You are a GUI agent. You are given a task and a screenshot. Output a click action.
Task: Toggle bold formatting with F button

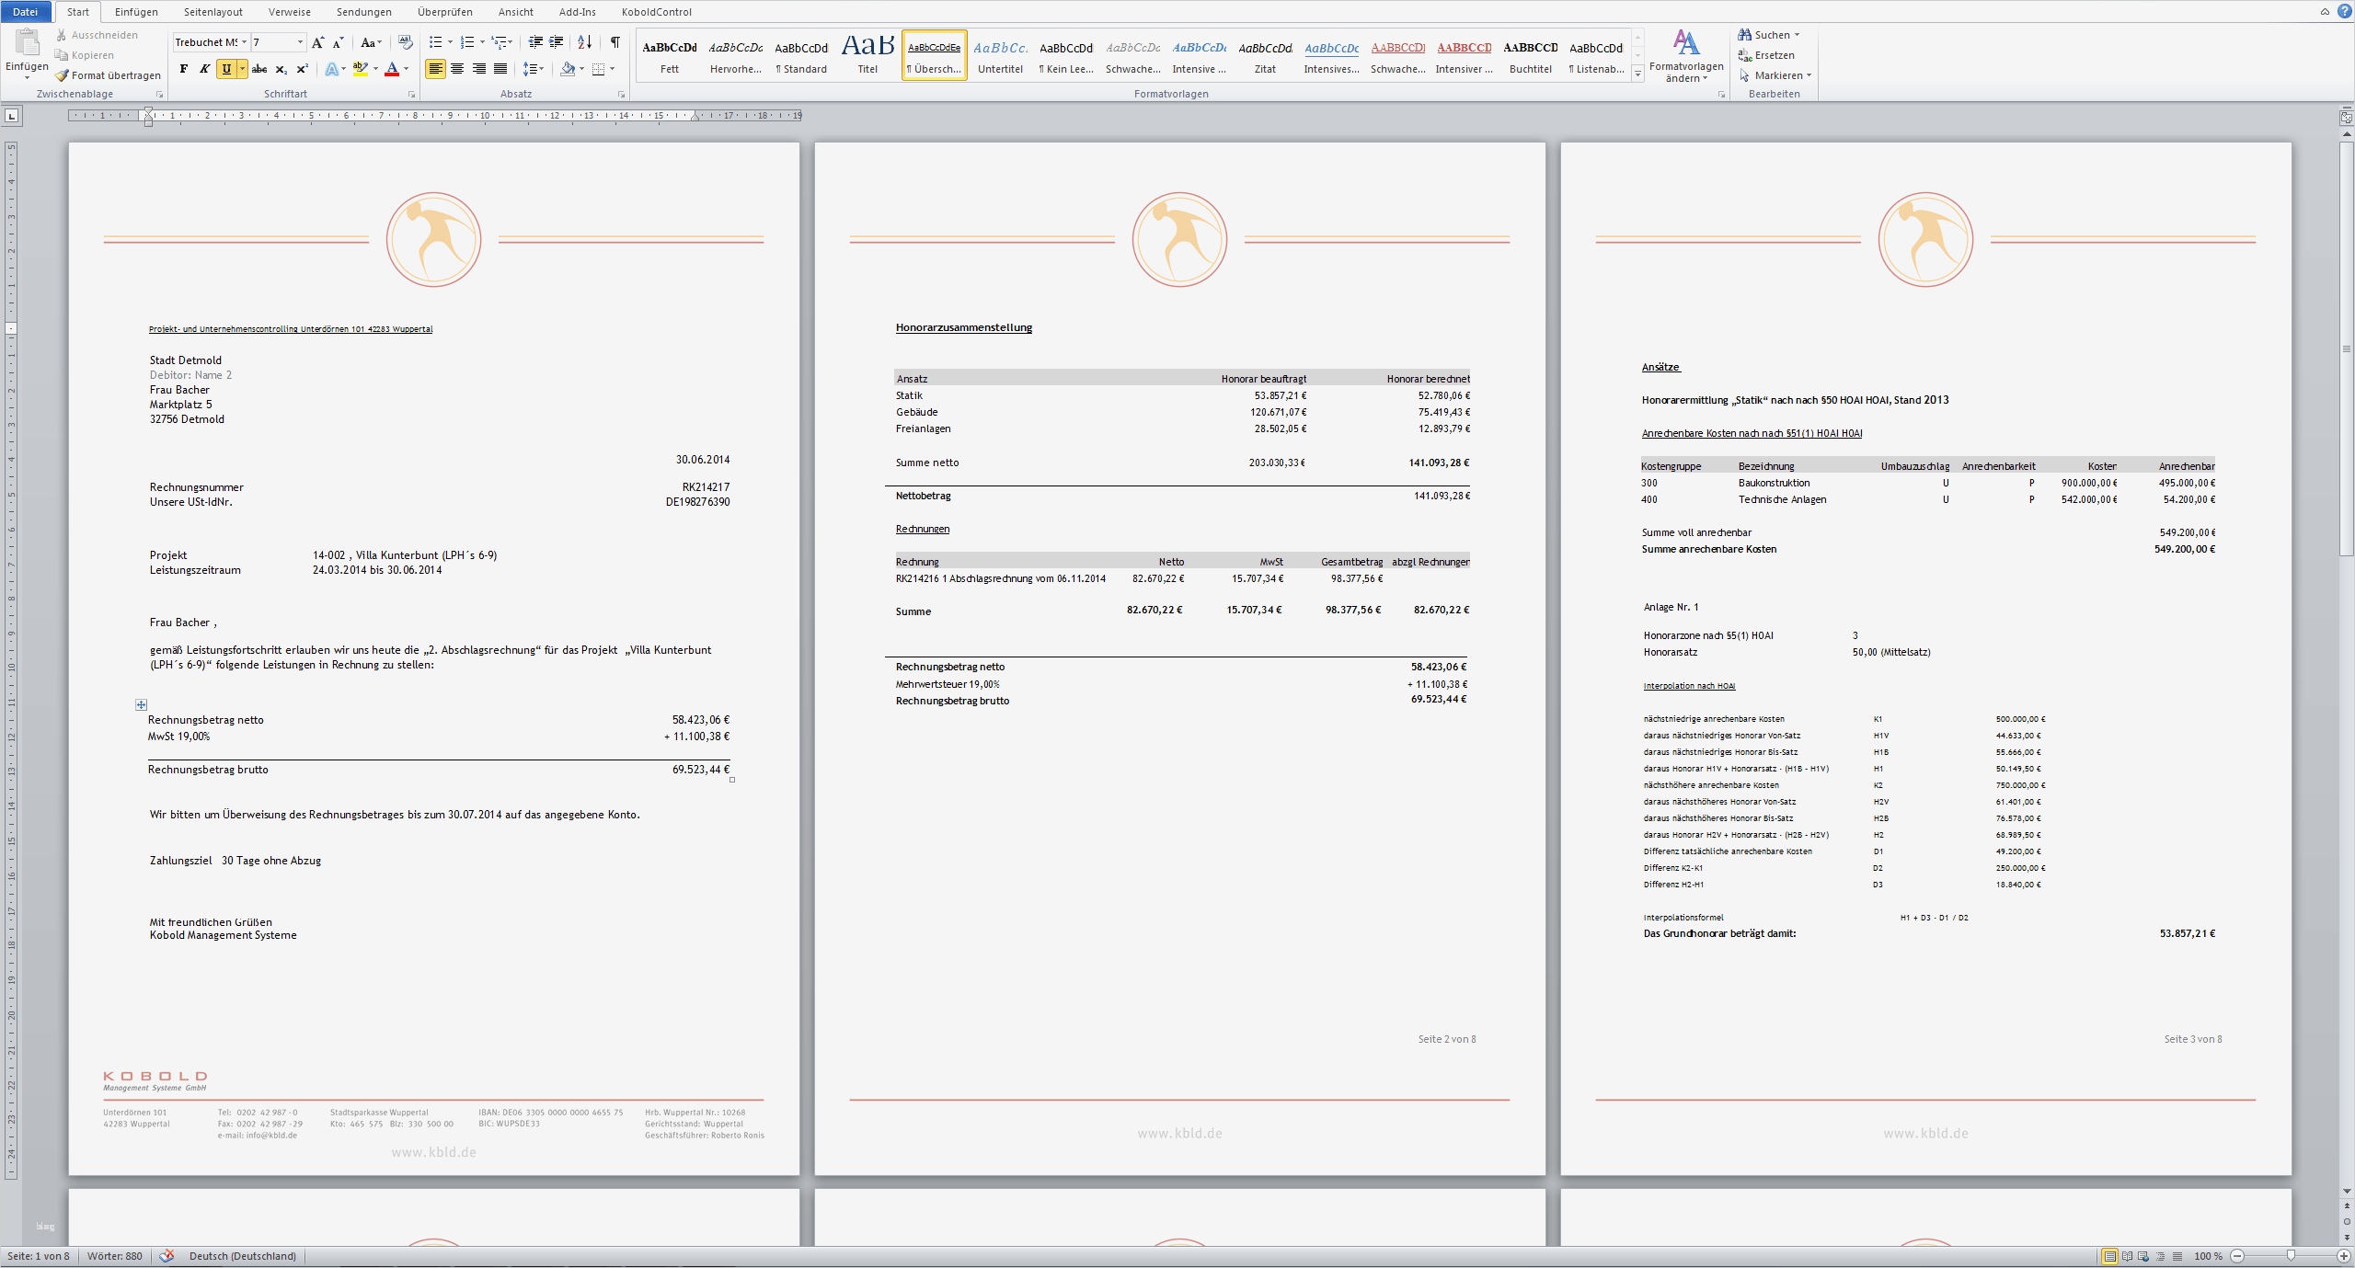(x=183, y=69)
